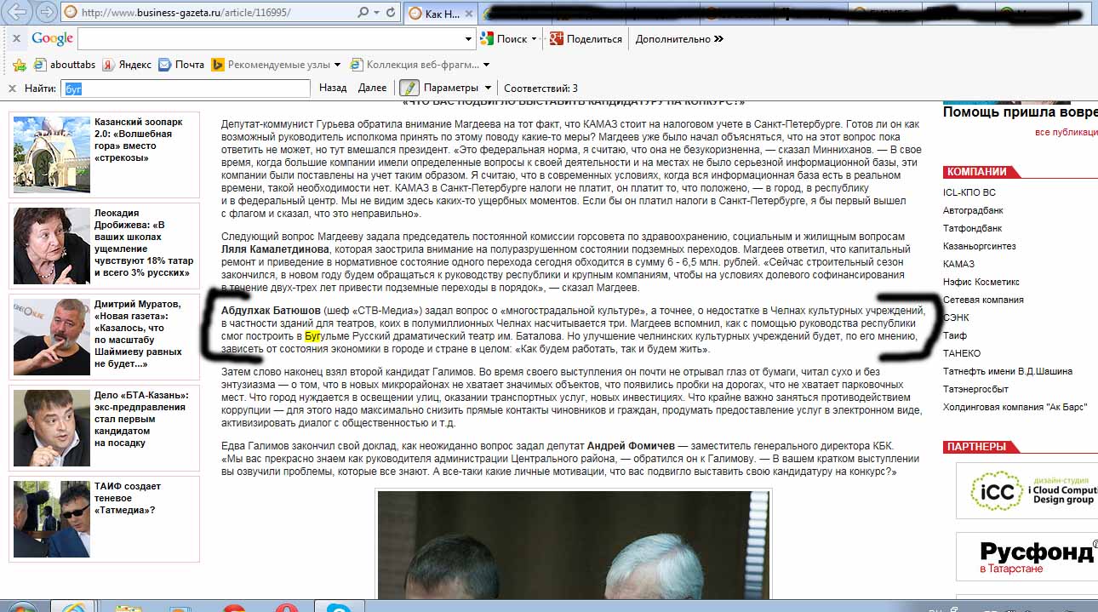The height and width of the screenshot is (612, 1098).
Task: Click the ПАРТНЕРЫ section header
Action: point(975,446)
